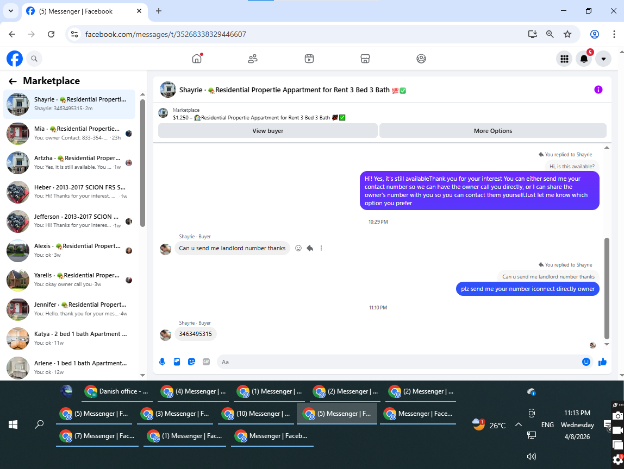This screenshot has height=469, width=624.
Task: Open Katya 2 bed 1 bath conversation
Action: click(69, 339)
